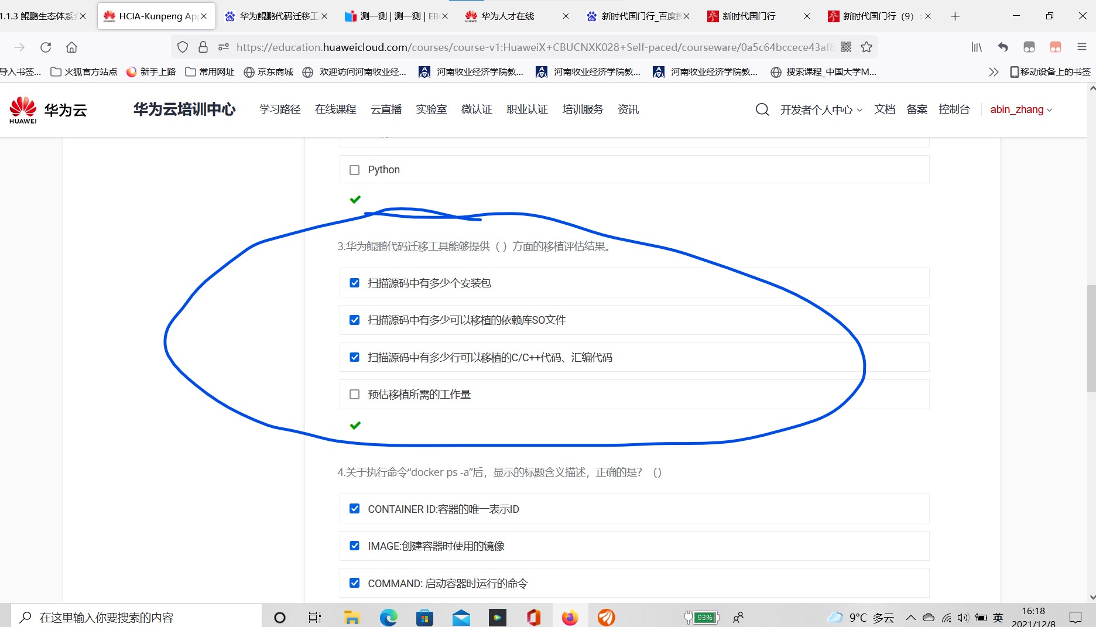The image size is (1096, 627).
Task: Open 在线课程 in the navigation
Action: (335, 109)
